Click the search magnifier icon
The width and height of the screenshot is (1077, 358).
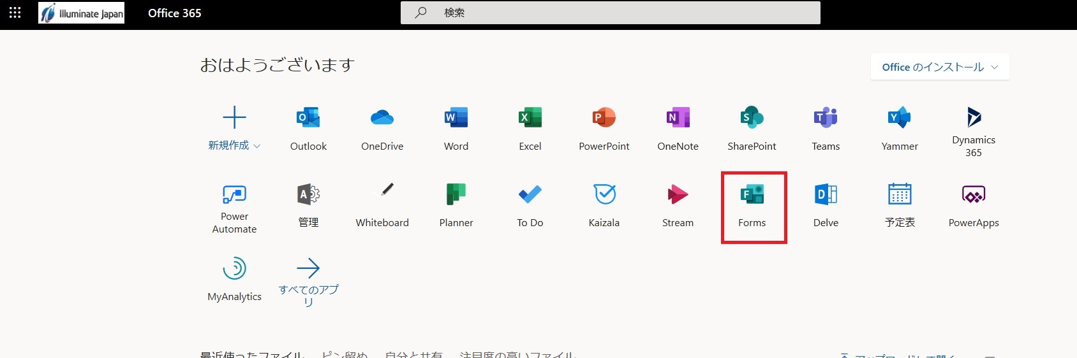tap(420, 13)
